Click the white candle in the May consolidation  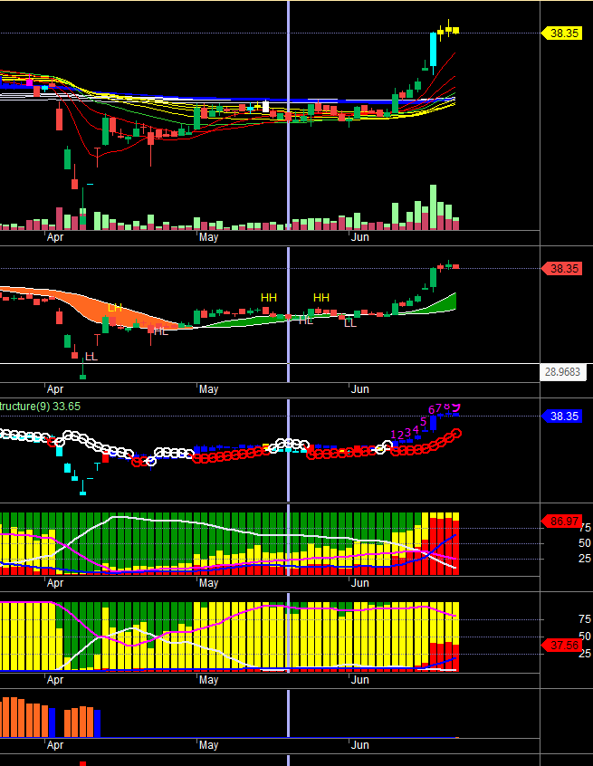point(266,107)
